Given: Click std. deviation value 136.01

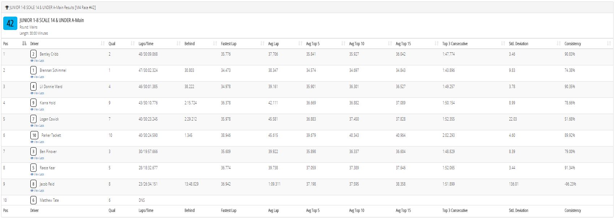Looking at the screenshot, I should (x=514, y=184).
